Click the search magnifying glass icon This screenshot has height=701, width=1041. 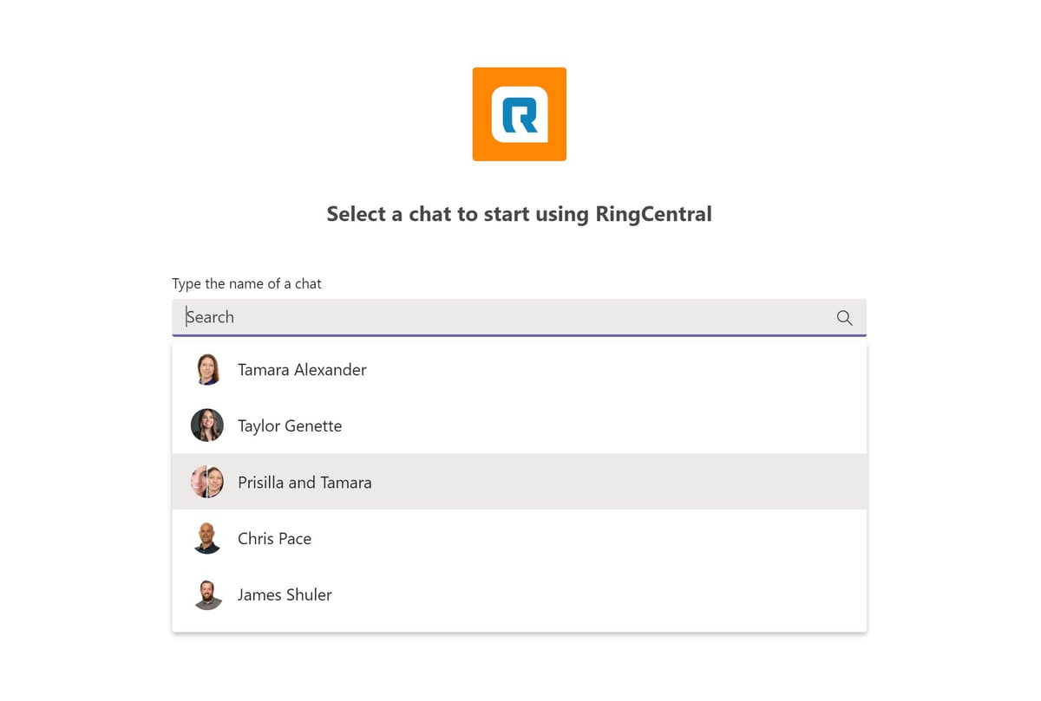click(843, 317)
